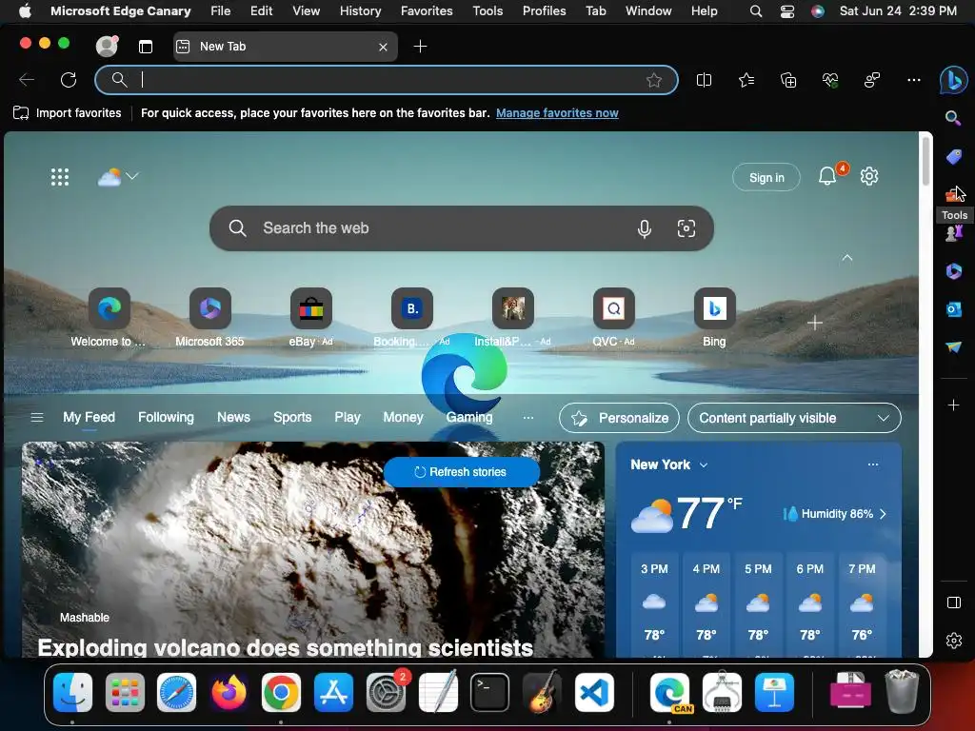Image resolution: width=975 pixels, height=731 pixels.
Task: Click Refresh stories button
Action: (x=462, y=472)
